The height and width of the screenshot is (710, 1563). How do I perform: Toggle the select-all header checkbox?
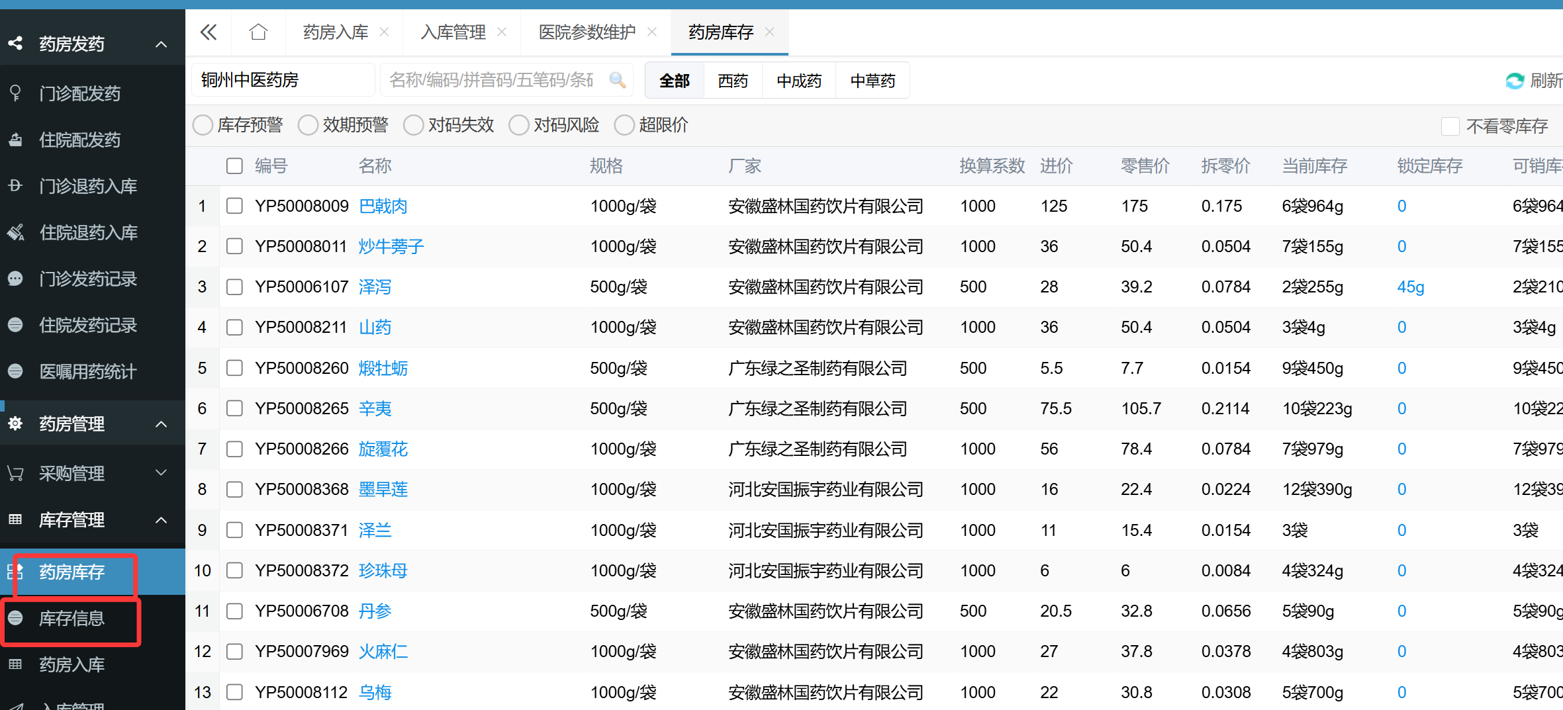tap(234, 165)
